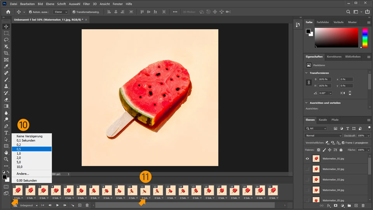This screenshot has height=210, width=373.
Task: Collapse the Transformieren section
Action: click(307, 73)
